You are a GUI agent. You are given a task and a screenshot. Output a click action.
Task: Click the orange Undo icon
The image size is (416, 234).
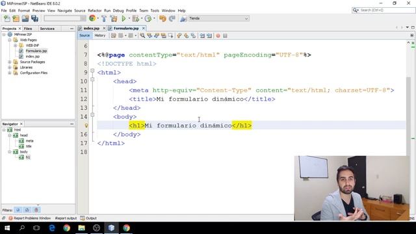click(x=162, y=18)
